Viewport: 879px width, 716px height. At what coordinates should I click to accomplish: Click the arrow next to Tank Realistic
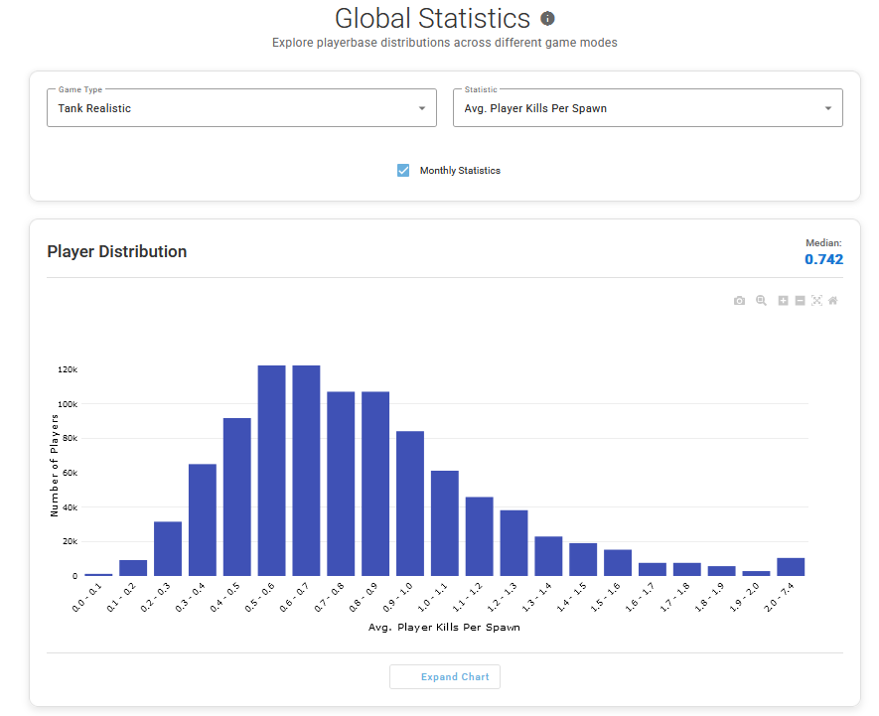[421, 108]
